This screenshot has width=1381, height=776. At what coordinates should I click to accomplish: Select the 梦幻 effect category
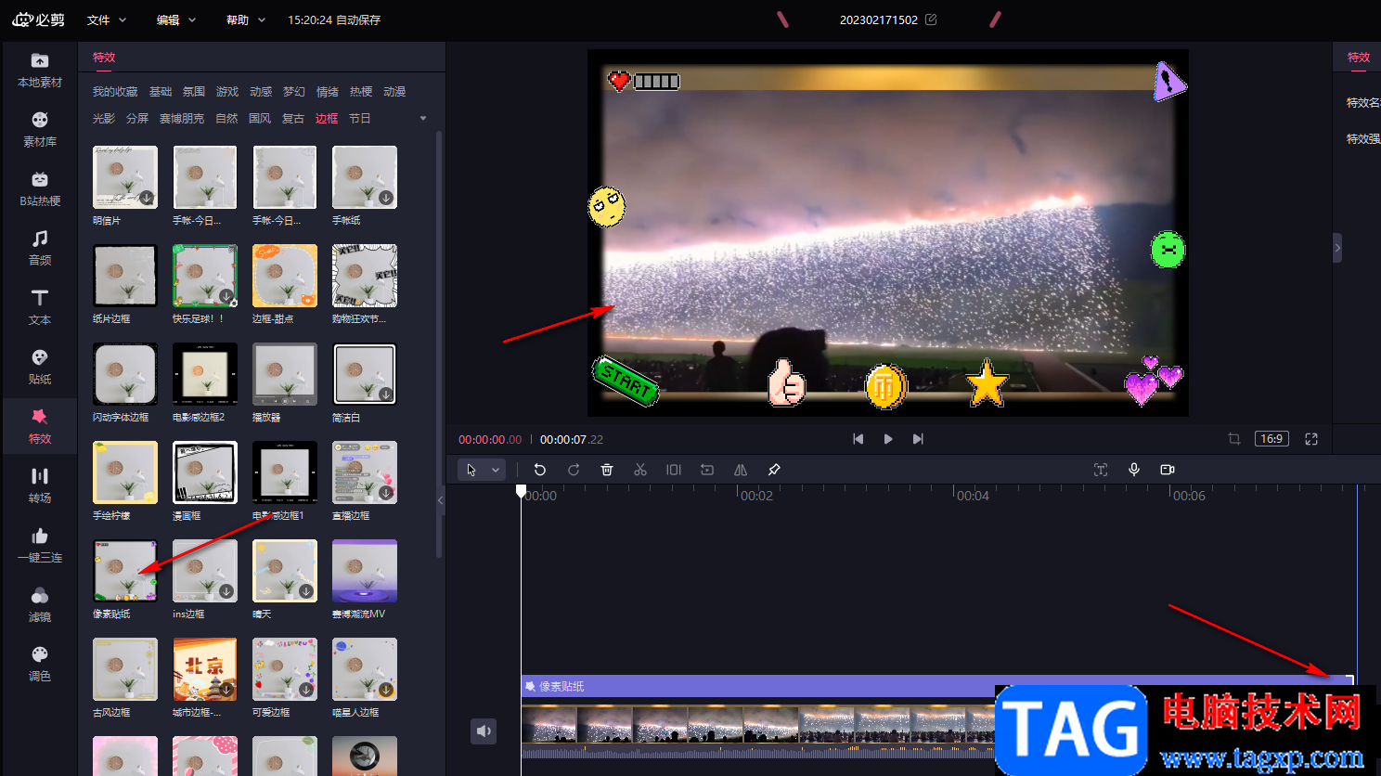294,92
